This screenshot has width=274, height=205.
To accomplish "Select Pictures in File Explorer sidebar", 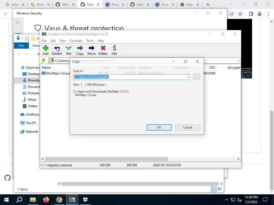I will pos(31,93).
